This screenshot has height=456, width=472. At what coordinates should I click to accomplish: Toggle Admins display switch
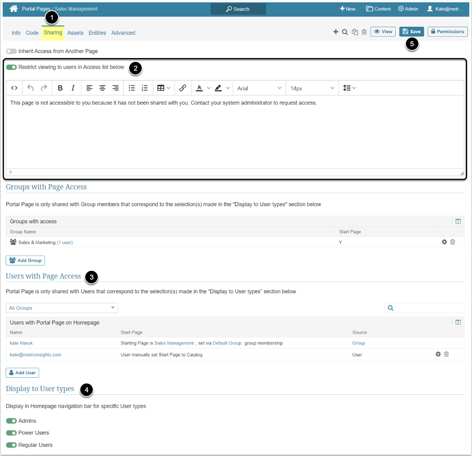pyautogui.click(x=11, y=421)
